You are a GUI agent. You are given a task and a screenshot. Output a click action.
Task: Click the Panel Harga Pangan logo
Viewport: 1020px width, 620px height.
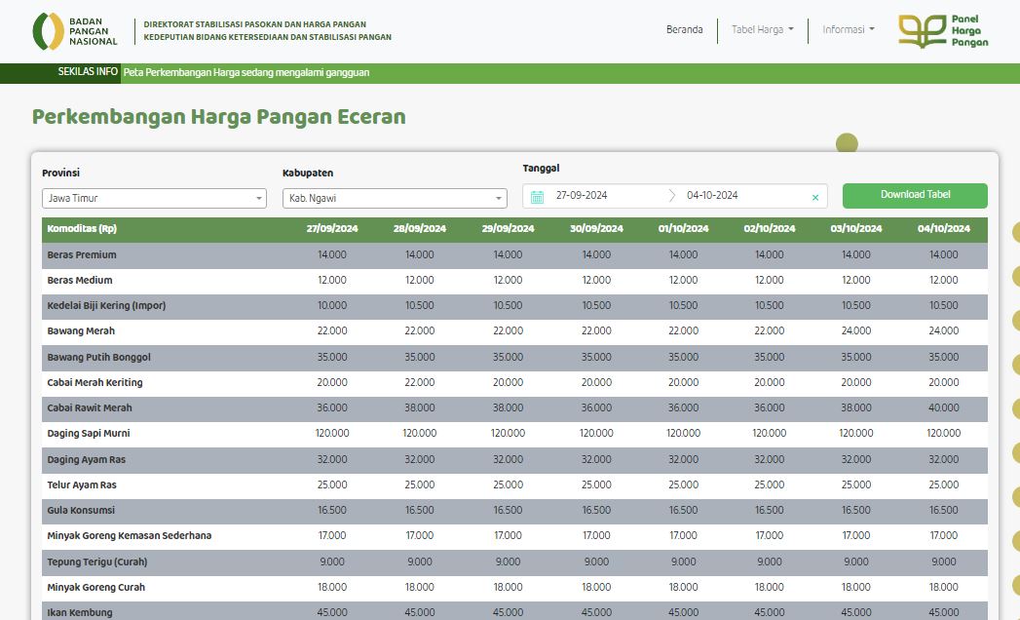point(943,31)
